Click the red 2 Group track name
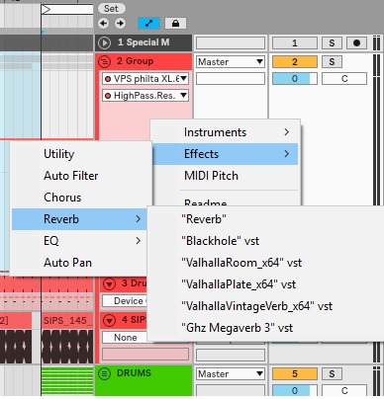The width and height of the screenshot is (384, 399). (x=135, y=61)
